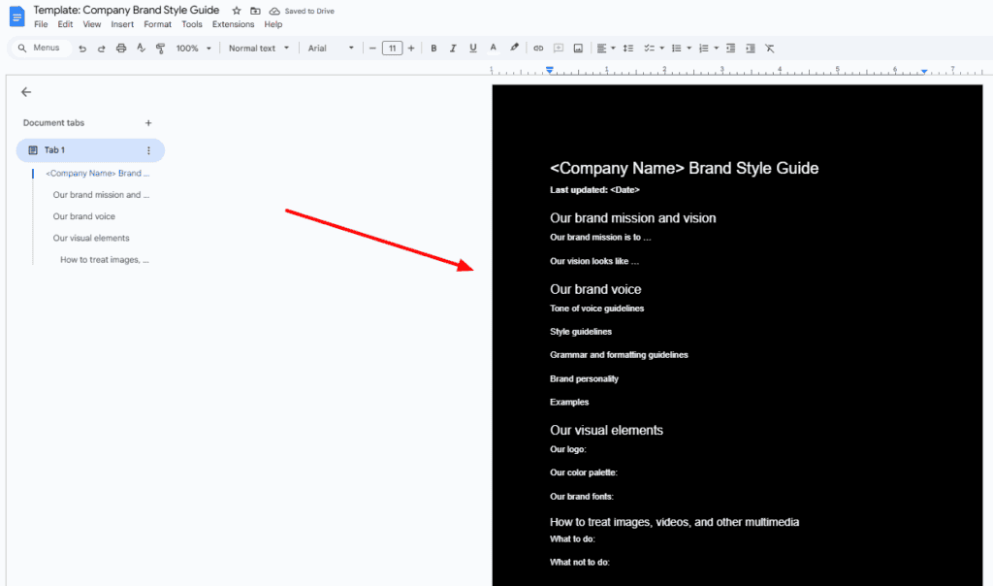993x586 pixels.
Task: Open the Text color picker
Action: (x=493, y=48)
